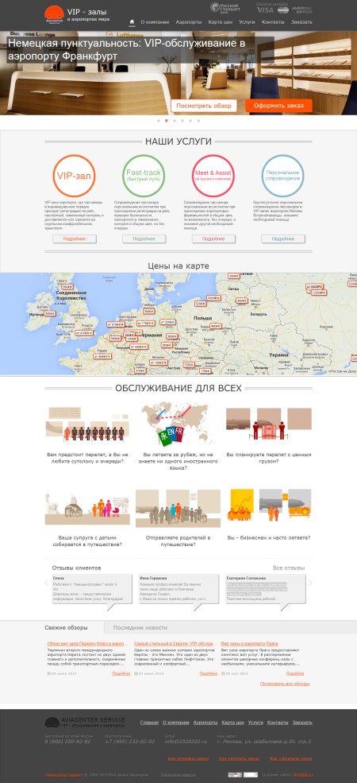
Task: Click the prices map on Польша
Action: tap(202, 318)
